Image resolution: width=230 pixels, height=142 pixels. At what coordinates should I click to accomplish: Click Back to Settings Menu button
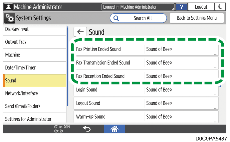click(197, 18)
